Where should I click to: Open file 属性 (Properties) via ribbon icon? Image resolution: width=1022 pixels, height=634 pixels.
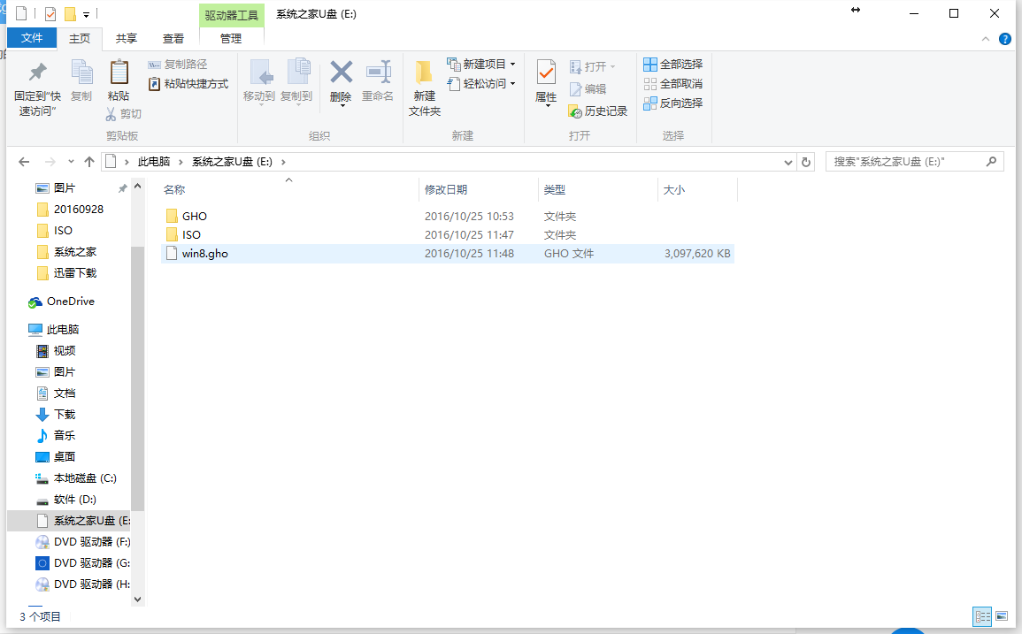coord(546,85)
